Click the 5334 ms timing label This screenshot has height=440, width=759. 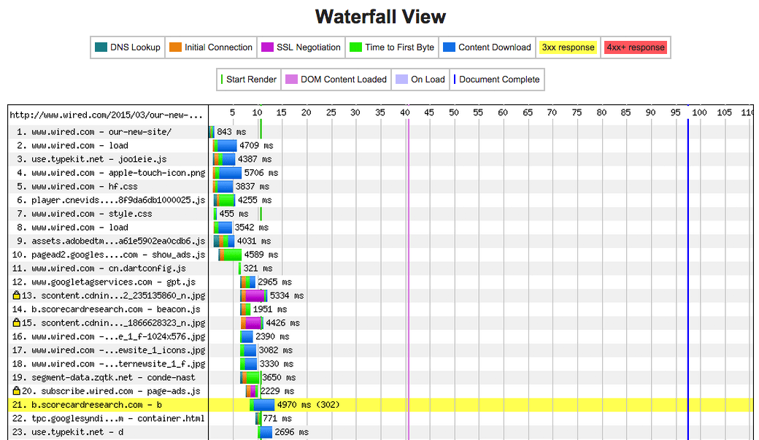point(287,296)
